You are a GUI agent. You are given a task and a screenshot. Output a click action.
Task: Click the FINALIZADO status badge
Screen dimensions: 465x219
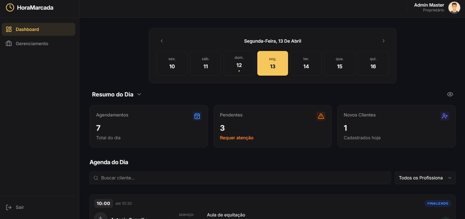pos(438,204)
